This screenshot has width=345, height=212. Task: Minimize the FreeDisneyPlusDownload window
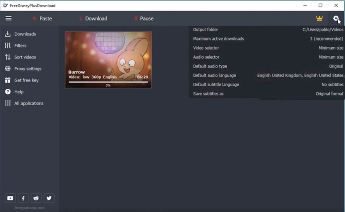coord(305,6)
